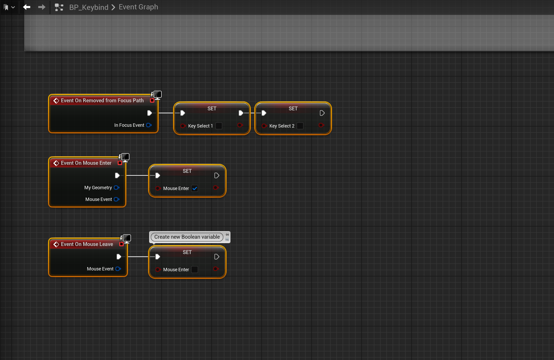
Task: Navigate forward with the right arrow
Action: tap(42, 7)
